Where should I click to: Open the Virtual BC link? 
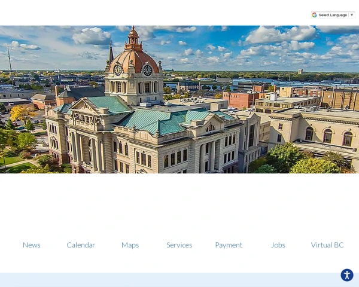(x=327, y=245)
